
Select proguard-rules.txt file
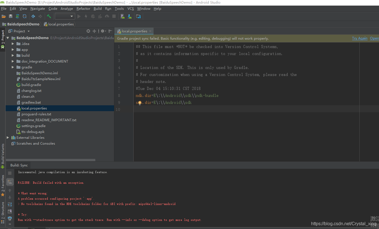[36, 114]
